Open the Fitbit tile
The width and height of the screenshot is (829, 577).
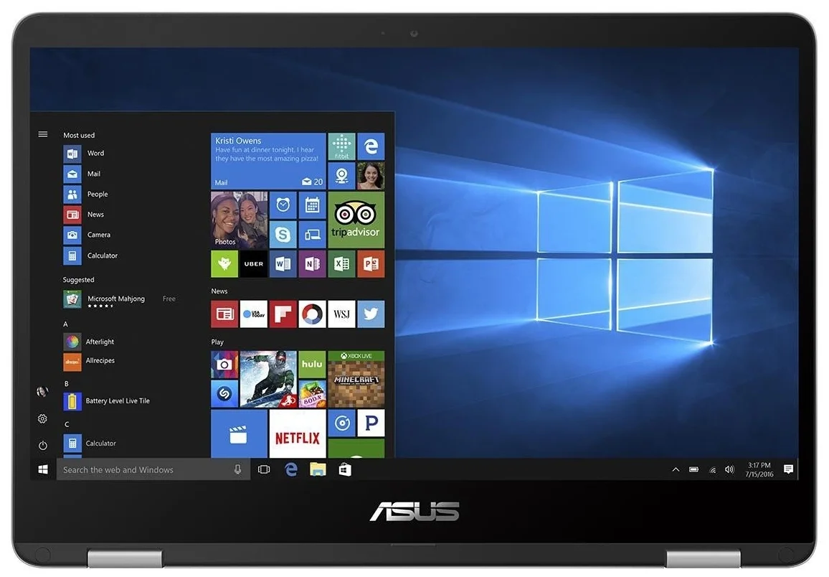(x=341, y=146)
